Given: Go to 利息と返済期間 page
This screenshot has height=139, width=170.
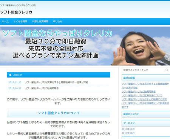Looking at the screenshot, I should point(40,21).
